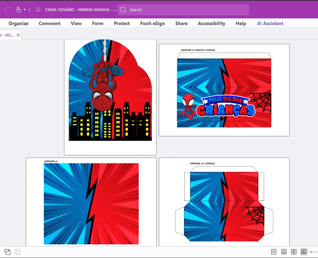
Task: Switch to continuous page view
Action: (x=284, y=252)
